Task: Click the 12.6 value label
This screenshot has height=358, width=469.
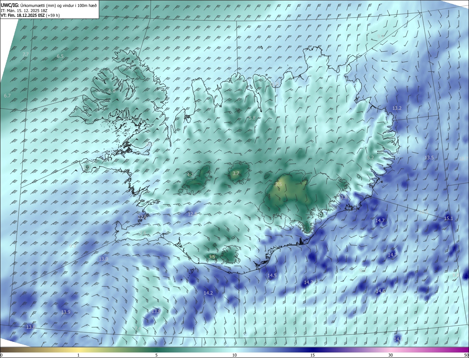Action: pos(143,217)
